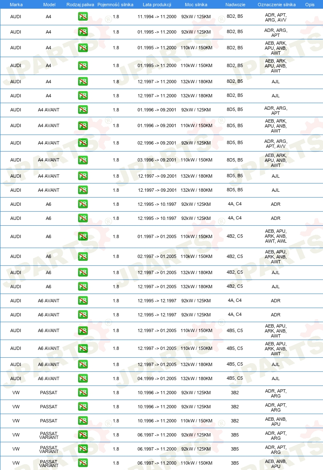Click '3B5' in PASSAT VARIANT 110kW row
Image resolution: width=323 pixels, height=470 pixels.
(235, 463)
